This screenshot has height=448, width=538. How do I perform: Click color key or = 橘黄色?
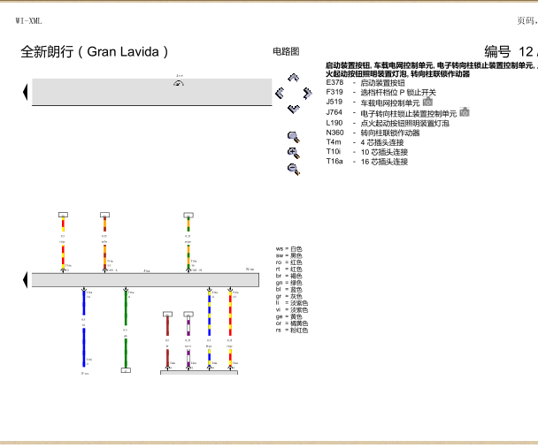[x=292, y=323]
